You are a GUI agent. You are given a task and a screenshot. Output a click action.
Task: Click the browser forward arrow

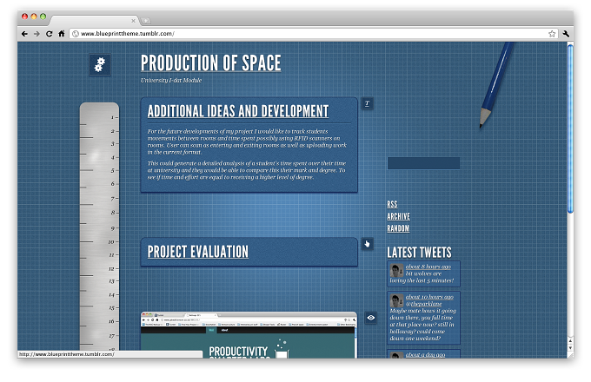coord(37,34)
